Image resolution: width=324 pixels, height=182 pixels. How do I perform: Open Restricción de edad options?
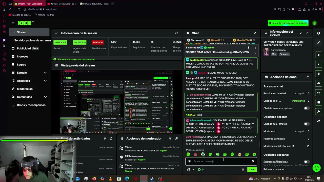[x=287, y=93]
